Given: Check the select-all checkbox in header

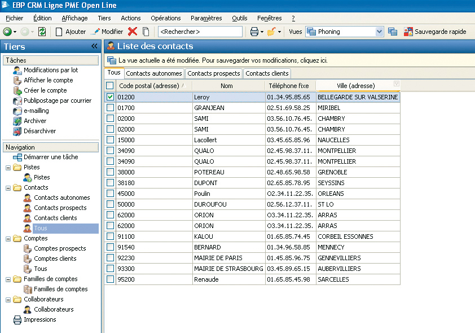Looking at the screenshot, I should pos(110,86).
